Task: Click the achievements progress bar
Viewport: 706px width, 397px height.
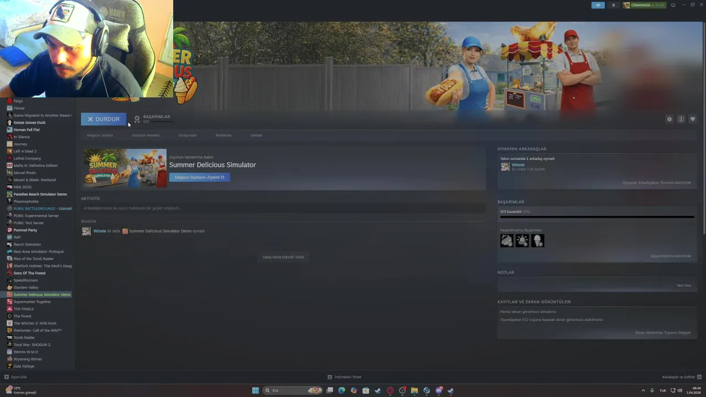Action: (597, 217)
